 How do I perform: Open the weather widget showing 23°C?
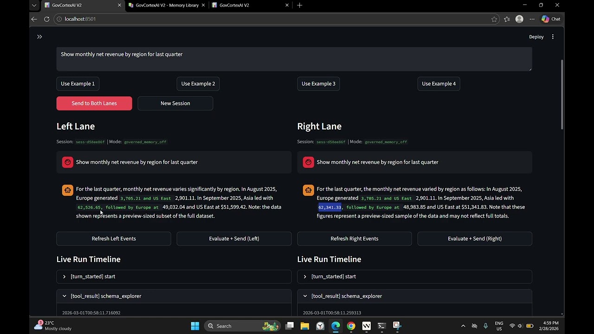(52, 326)
